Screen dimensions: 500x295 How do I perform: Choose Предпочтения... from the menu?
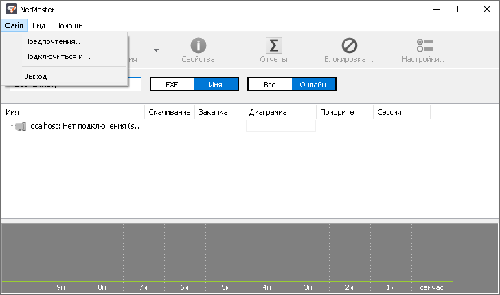coord(65,41)
